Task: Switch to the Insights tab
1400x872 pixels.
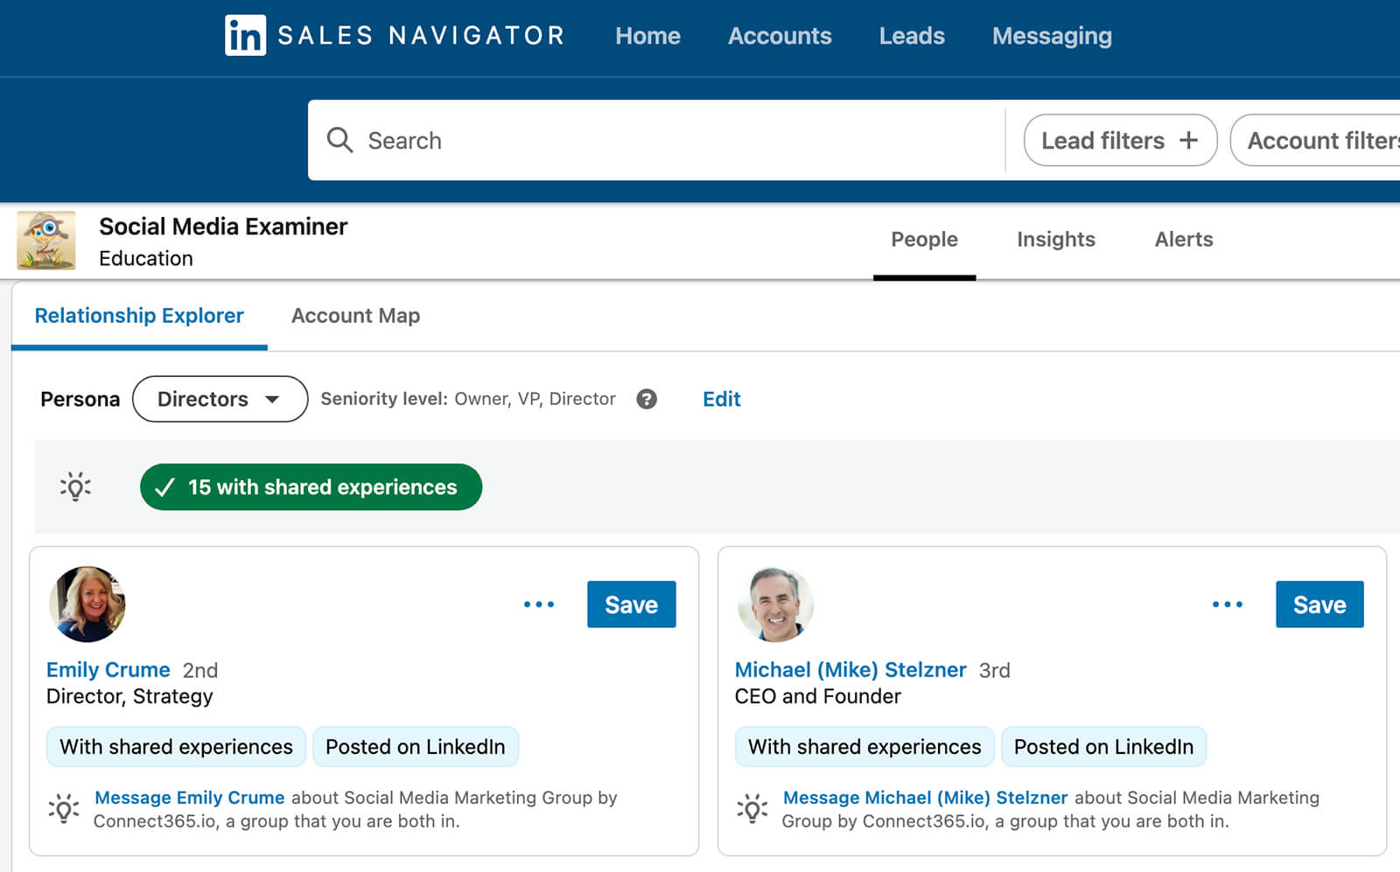Action: tap(1056, 240)
